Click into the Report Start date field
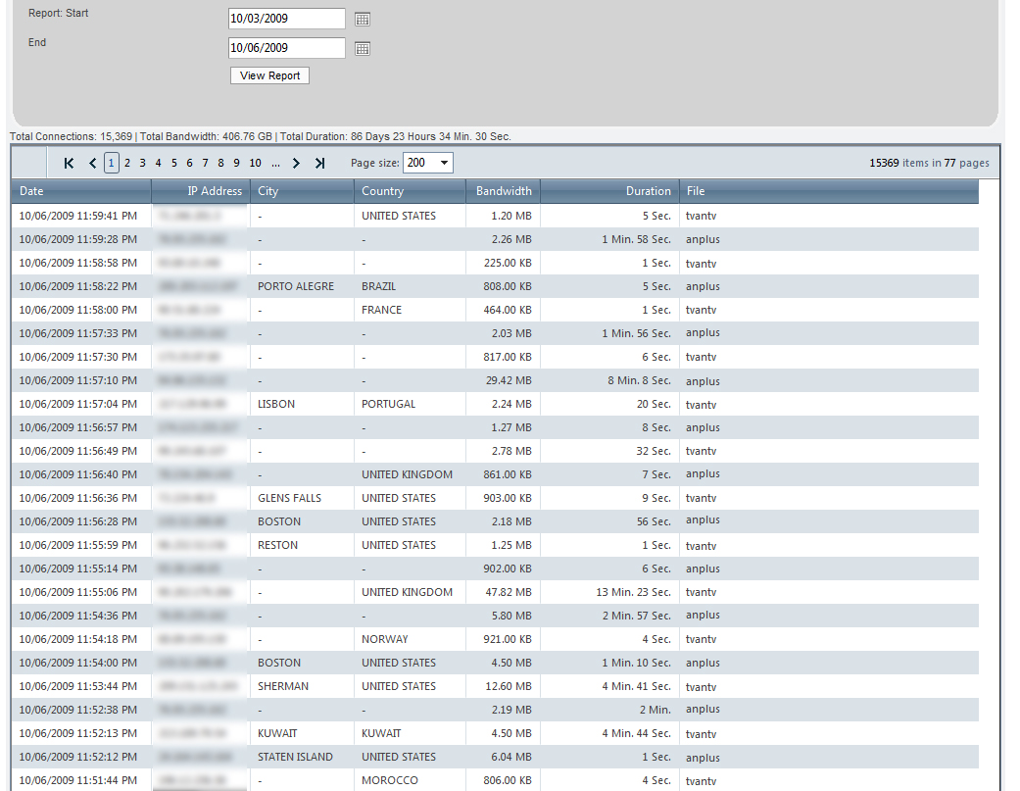1020x791 pixels. [x=285, y=19]
